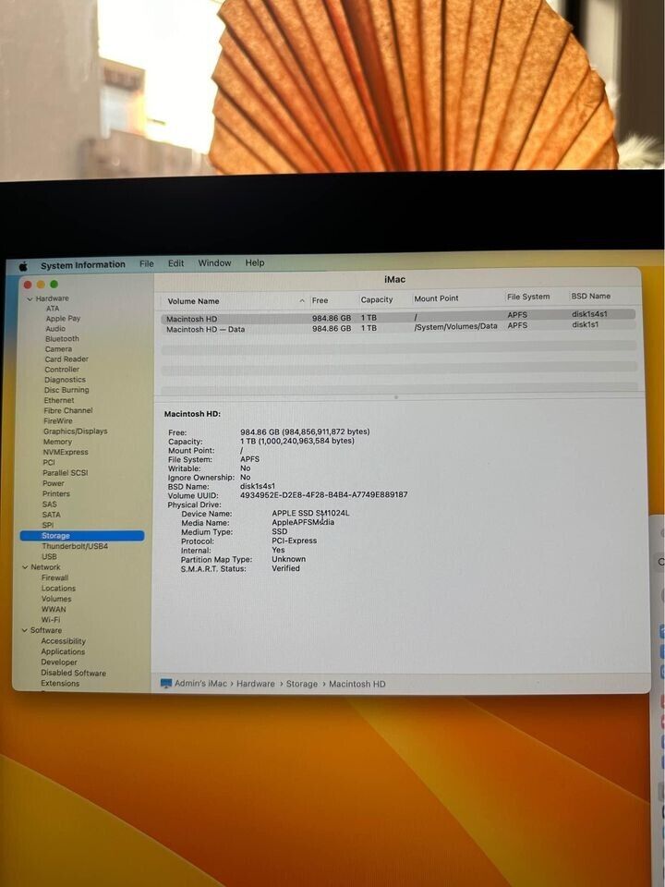
Task: Select SAS in the sidebar
Action: [50, 504]
